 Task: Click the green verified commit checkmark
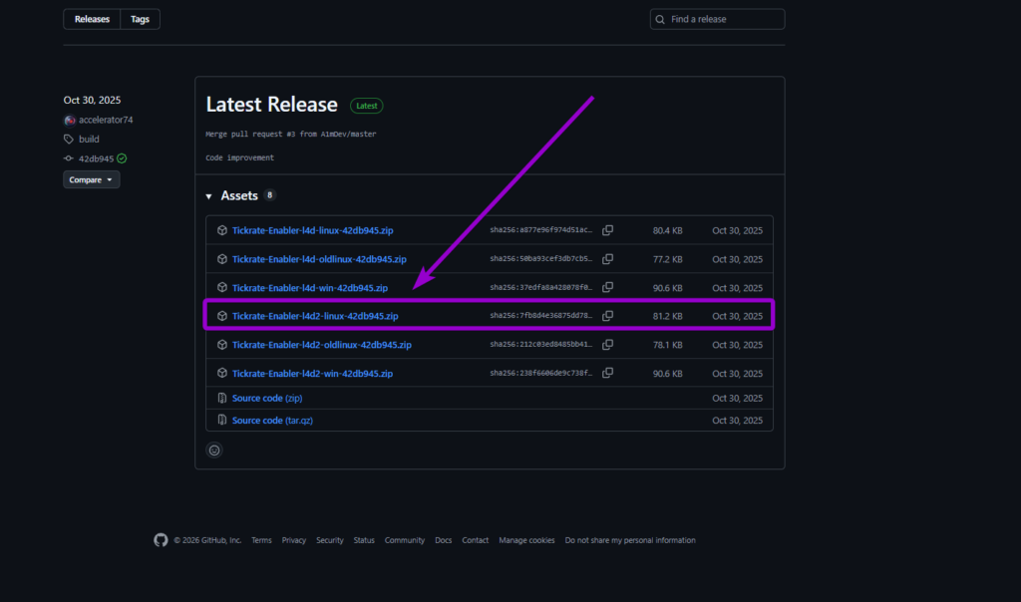(123, 158)
